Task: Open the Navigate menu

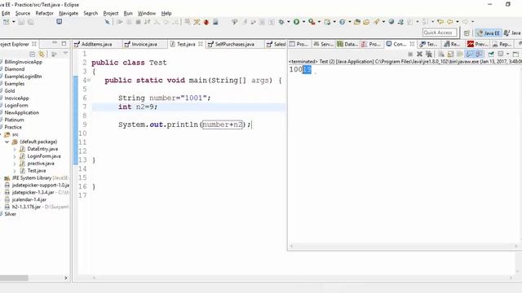Action: click(x=69, y=13)
